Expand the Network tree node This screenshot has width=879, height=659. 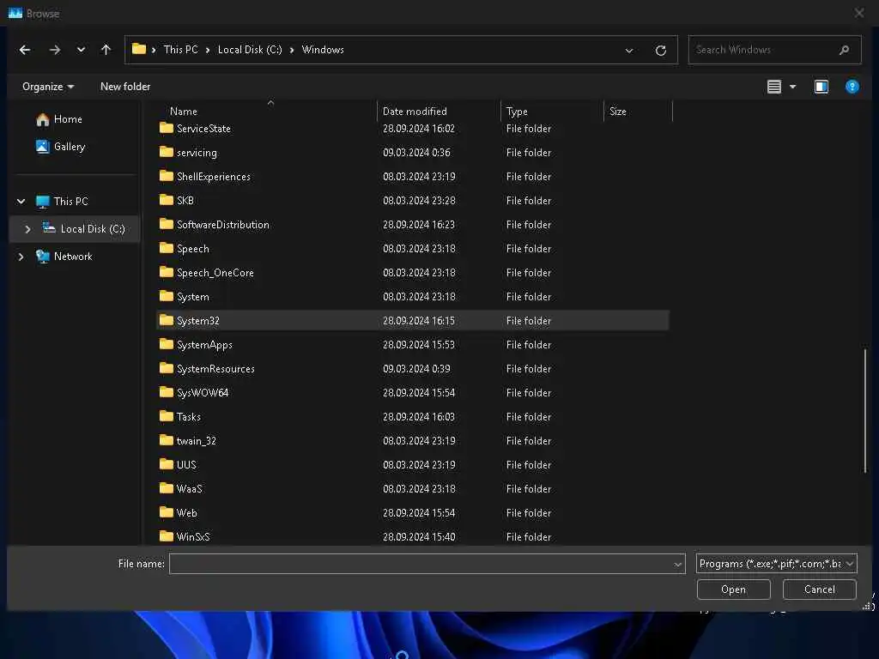21,257
